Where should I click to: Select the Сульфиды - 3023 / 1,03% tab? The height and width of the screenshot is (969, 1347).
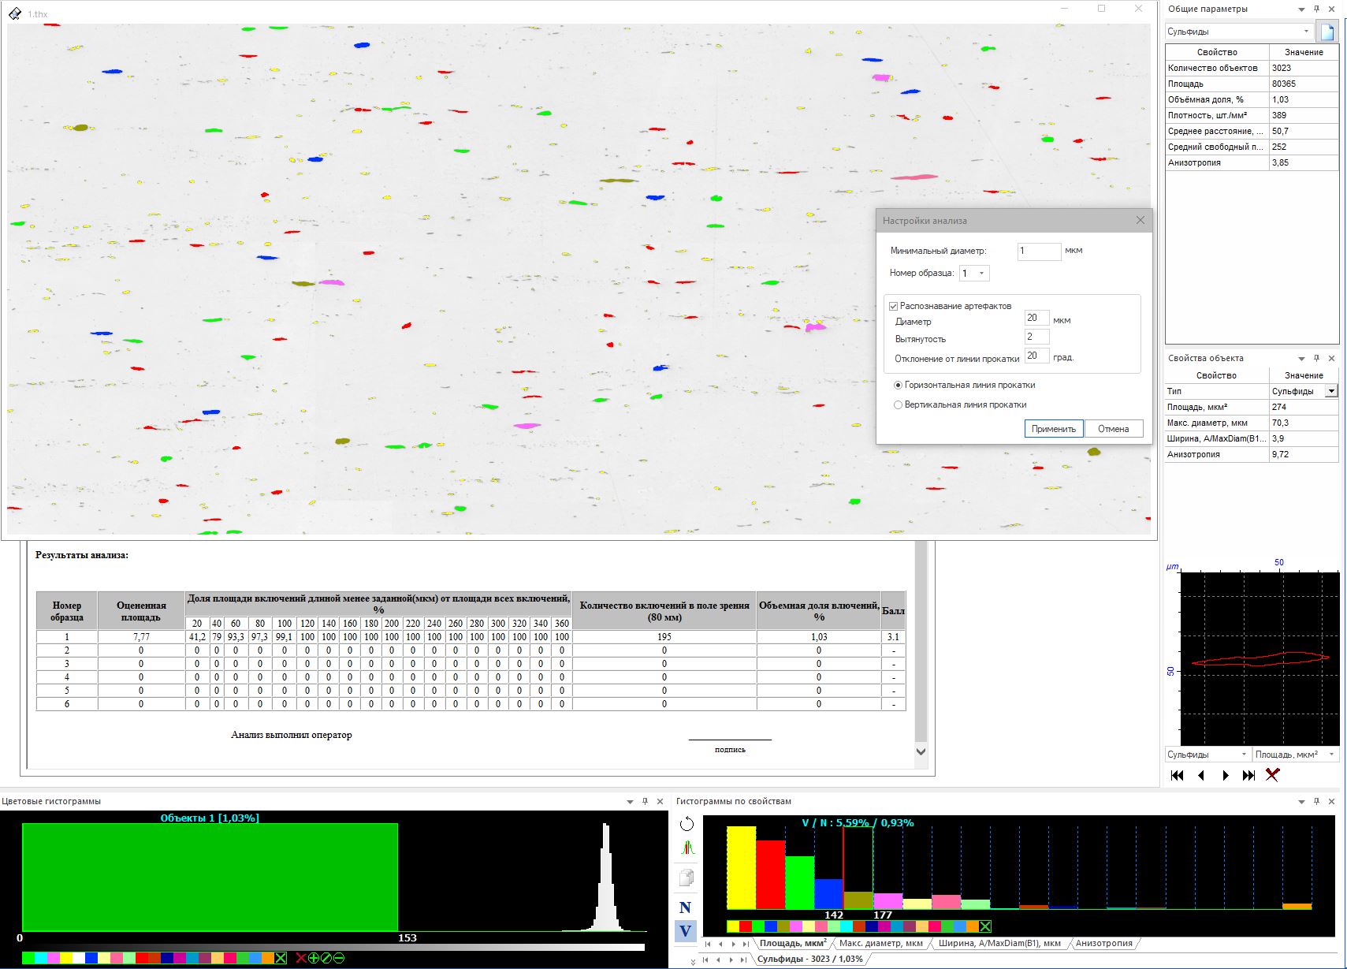pos(809,959)
